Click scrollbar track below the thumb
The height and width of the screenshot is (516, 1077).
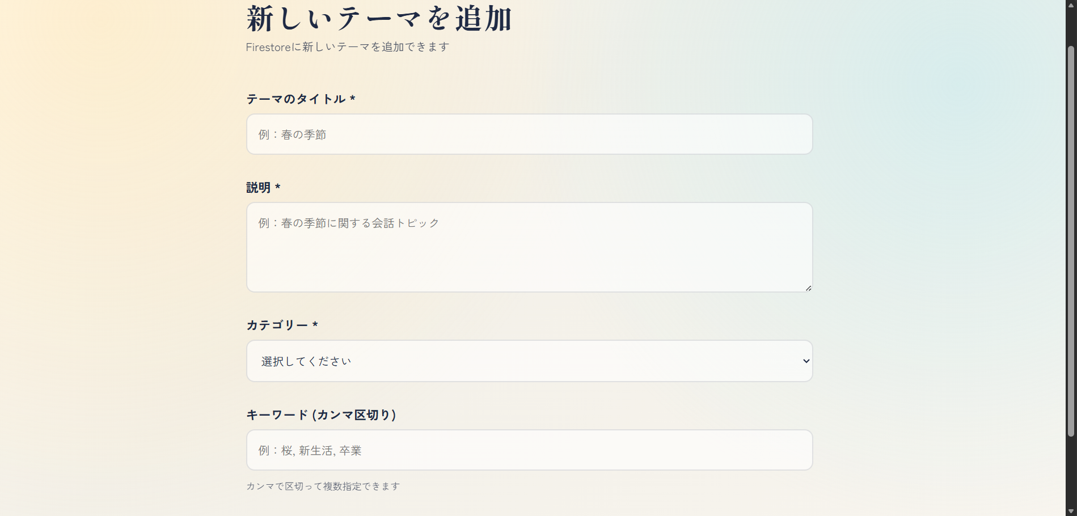click(1071, 472)
